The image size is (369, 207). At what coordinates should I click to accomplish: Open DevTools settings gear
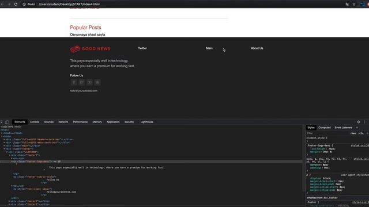click(x=359, y=122)
